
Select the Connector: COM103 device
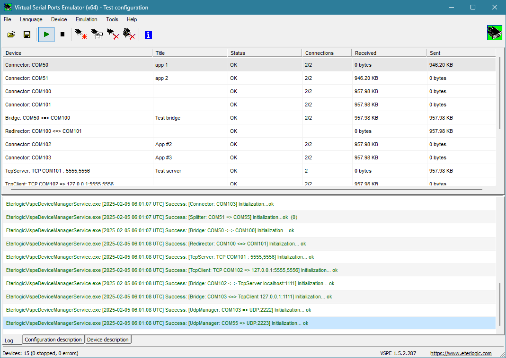pyautogui.click(x=249, y=157)
